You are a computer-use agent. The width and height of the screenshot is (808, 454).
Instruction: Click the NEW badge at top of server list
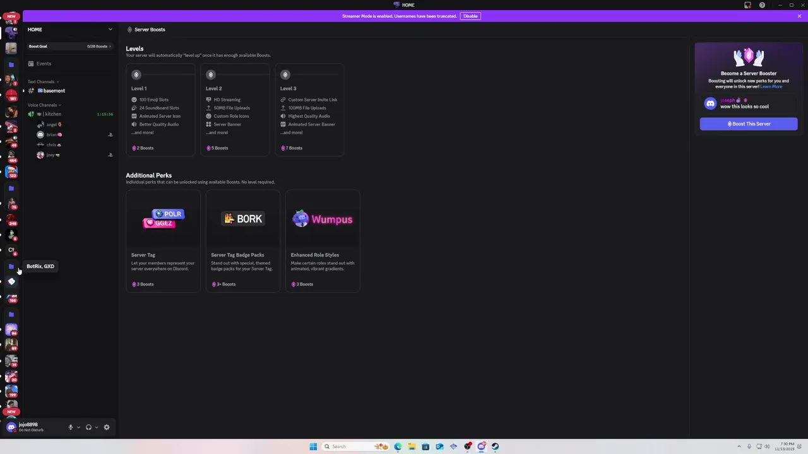pos(11,16)
